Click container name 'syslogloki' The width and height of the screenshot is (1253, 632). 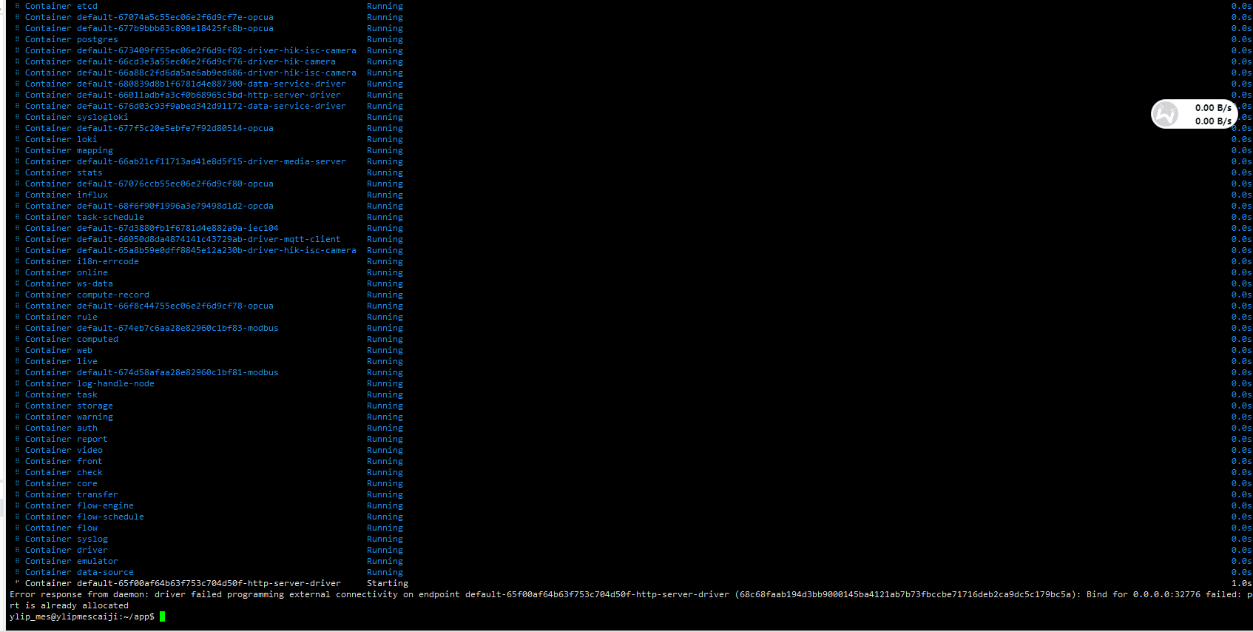[x=103, y=117]
